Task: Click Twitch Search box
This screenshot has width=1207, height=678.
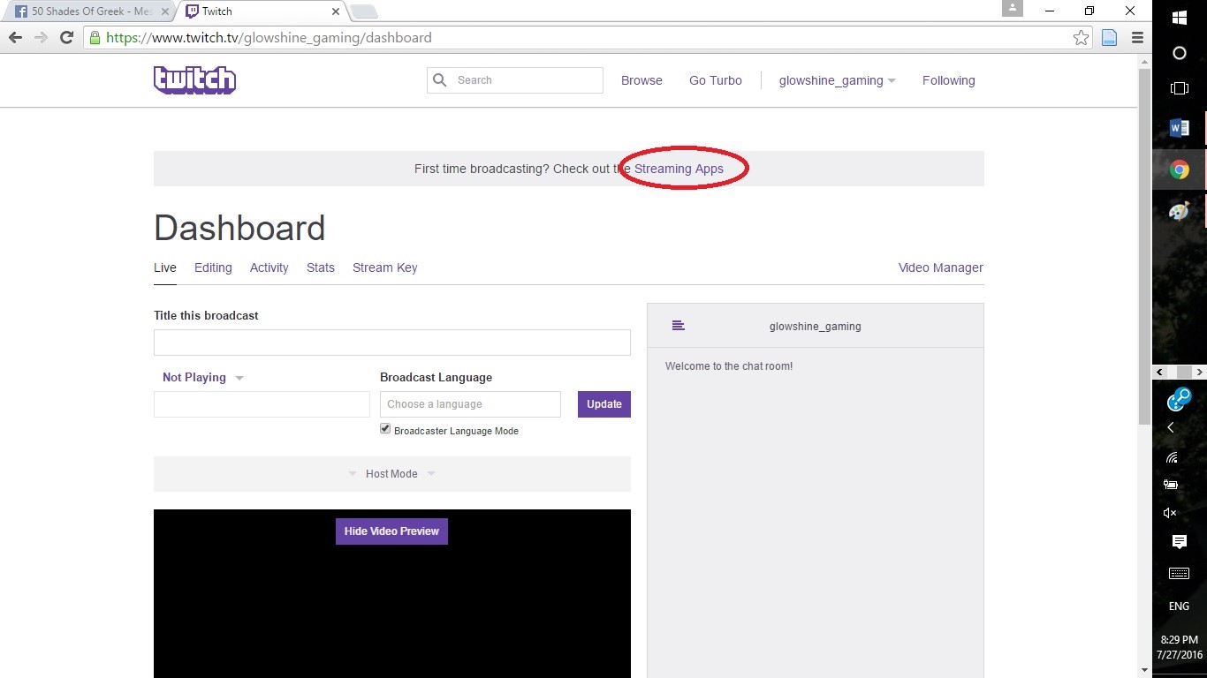Action: pyautogui.click(x=515, y=80)
